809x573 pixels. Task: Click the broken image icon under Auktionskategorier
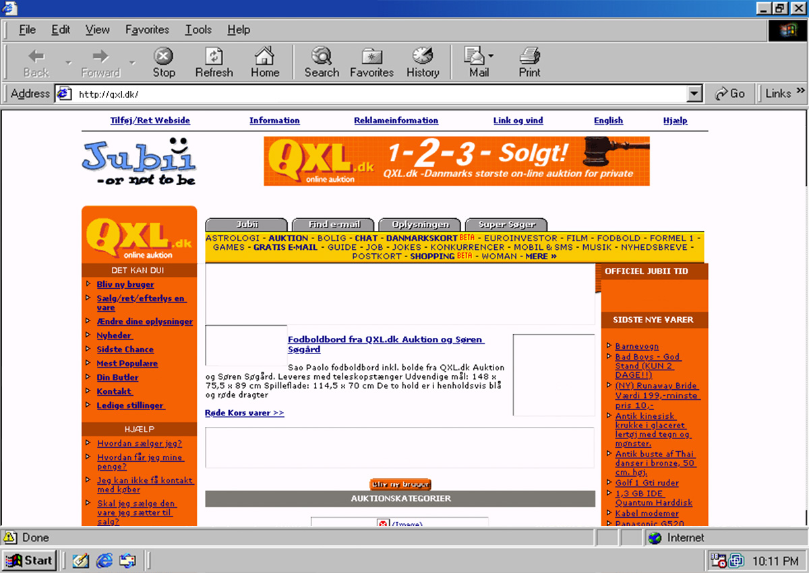point(383,525)
